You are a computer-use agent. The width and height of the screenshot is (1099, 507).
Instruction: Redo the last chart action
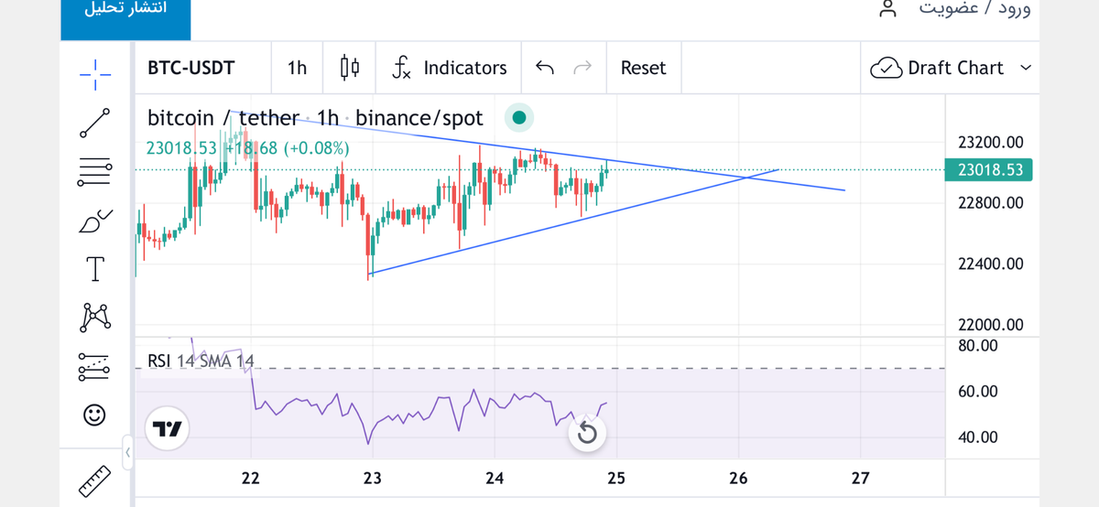click(x=582, y=68)
